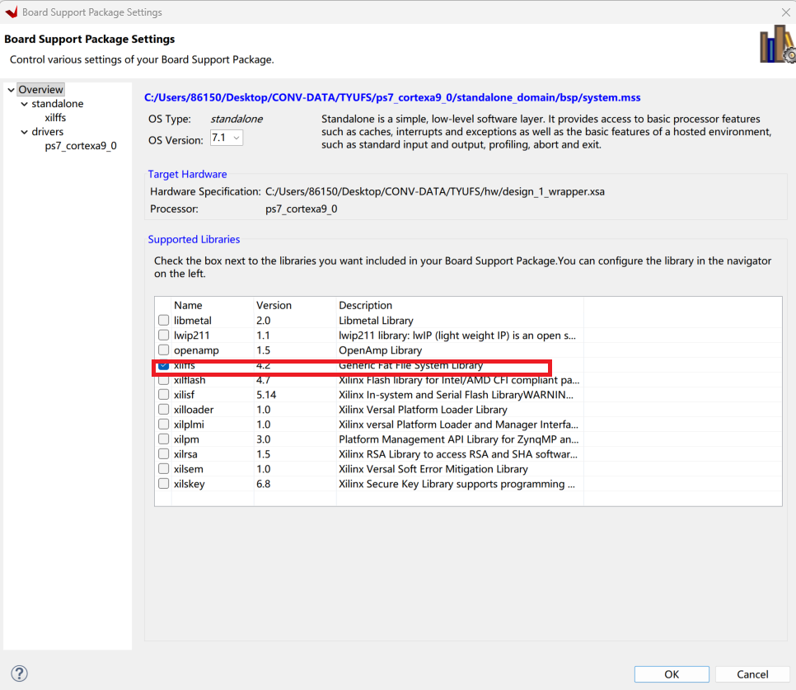The width and height of the screenshot is (796, 690).
Task: Click the Libmetal Library description
Action: point(376,321)
